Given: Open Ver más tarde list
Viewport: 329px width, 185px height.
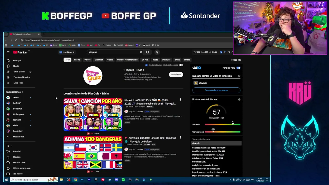Looking at the screenshot, I should (x=19, y=163).
